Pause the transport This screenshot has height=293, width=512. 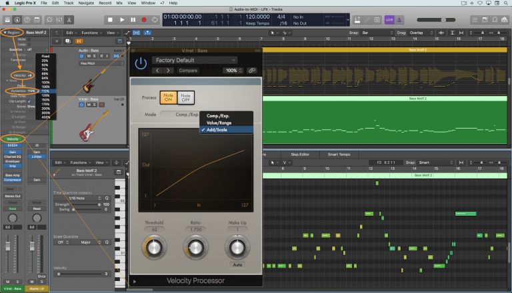(133, 20)
